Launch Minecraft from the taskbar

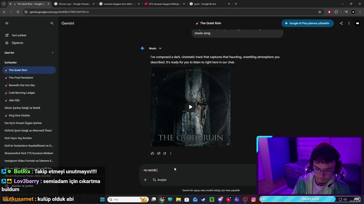pos(212,199)
